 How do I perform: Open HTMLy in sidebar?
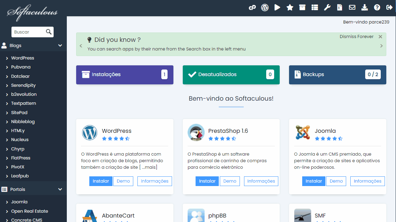coord(18,131)
